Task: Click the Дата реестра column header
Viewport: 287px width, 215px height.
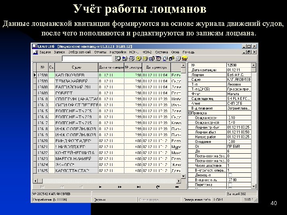Action: coord(157,67)
